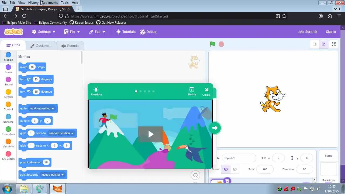Image resolution: width=345 pixels, height=194 pixels.
Task: Click the Direction value field
Action: click(x=305, y=169)
